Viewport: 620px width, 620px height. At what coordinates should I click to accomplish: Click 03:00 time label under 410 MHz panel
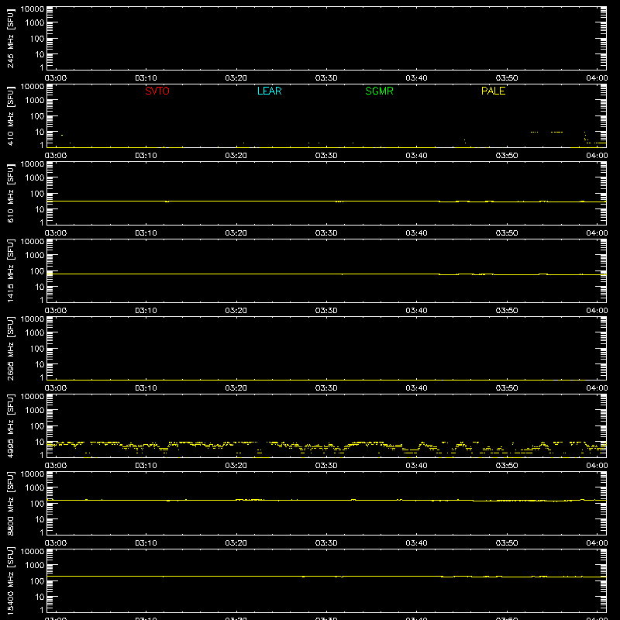point(56,156)
